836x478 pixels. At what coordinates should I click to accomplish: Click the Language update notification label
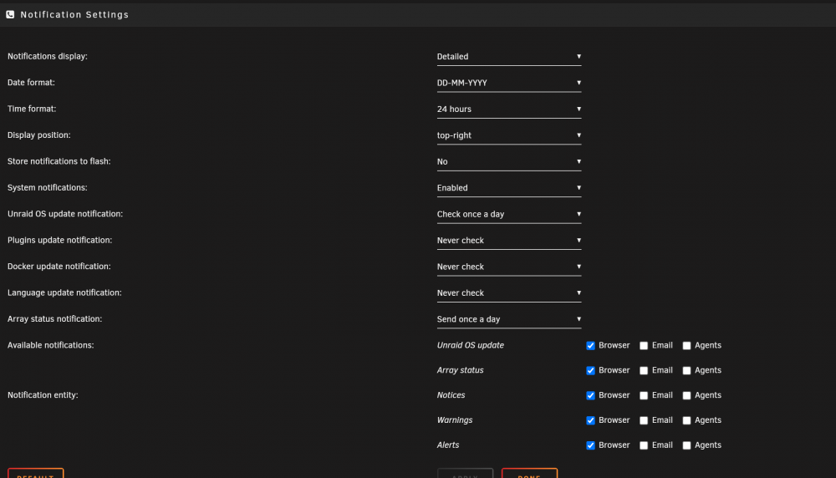click(64, 292)
